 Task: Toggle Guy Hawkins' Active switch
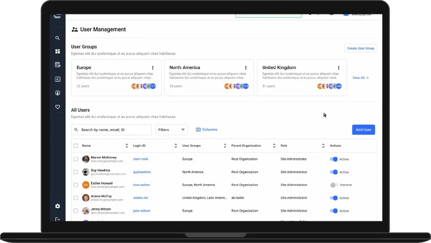tap(334, 172)
